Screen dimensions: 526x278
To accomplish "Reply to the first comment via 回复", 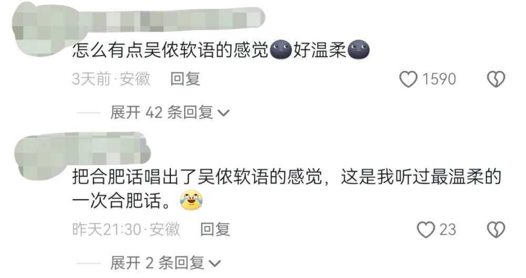I will 185,79.
